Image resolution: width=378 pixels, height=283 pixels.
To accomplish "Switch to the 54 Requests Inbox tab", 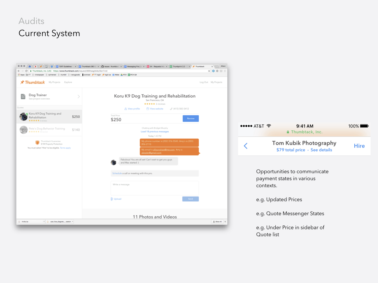I will click(x=157, y=66).
